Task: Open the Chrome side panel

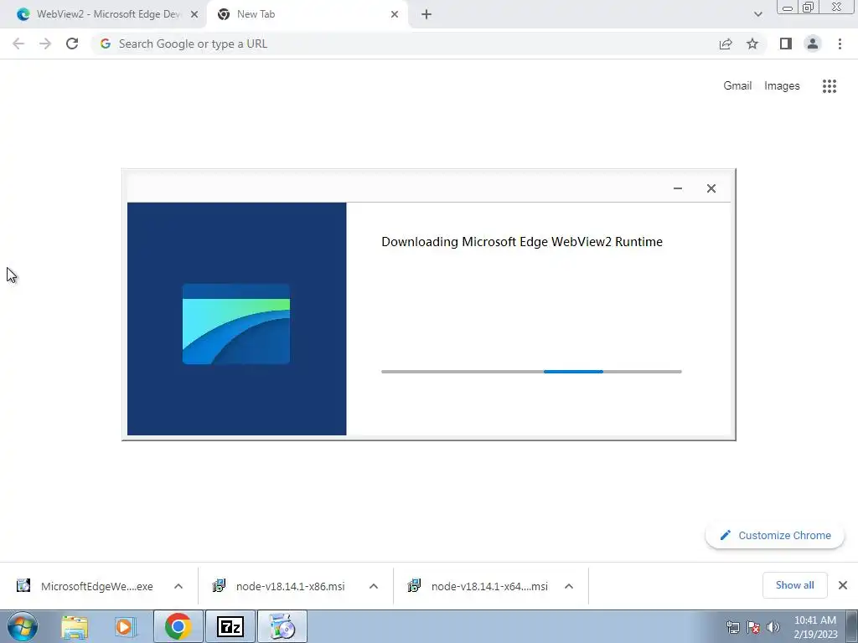Action: pyautogui.click(x=786, y=44)
